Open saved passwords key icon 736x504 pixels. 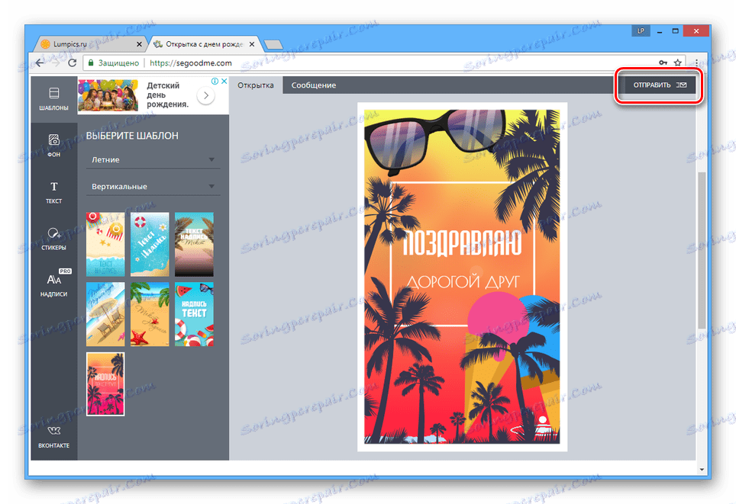[663, 63]
